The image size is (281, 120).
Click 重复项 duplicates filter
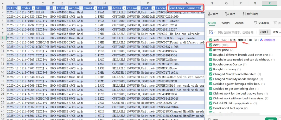[242, 40]
